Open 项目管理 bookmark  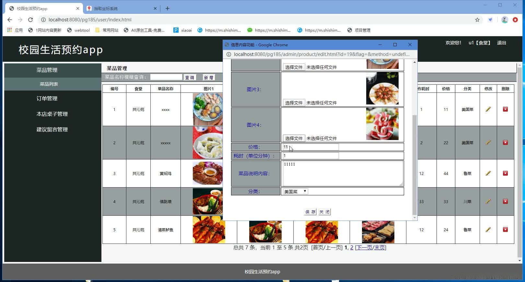tap(359, 30)
